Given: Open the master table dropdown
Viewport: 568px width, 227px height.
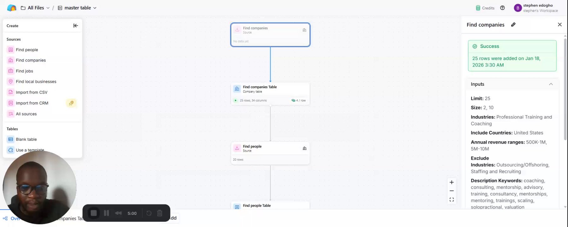Looking at the screenshot, I should click(77, 8).
